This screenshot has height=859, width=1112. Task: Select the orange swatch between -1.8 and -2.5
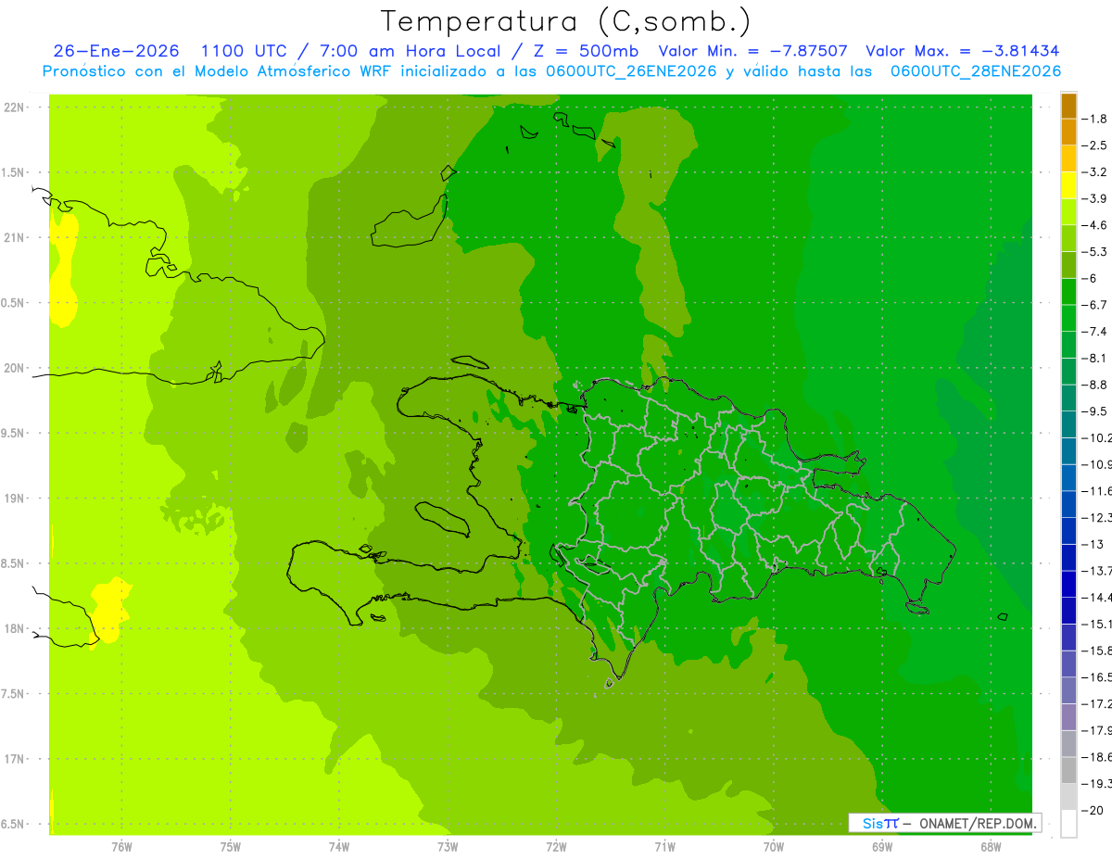[1068, 132]
